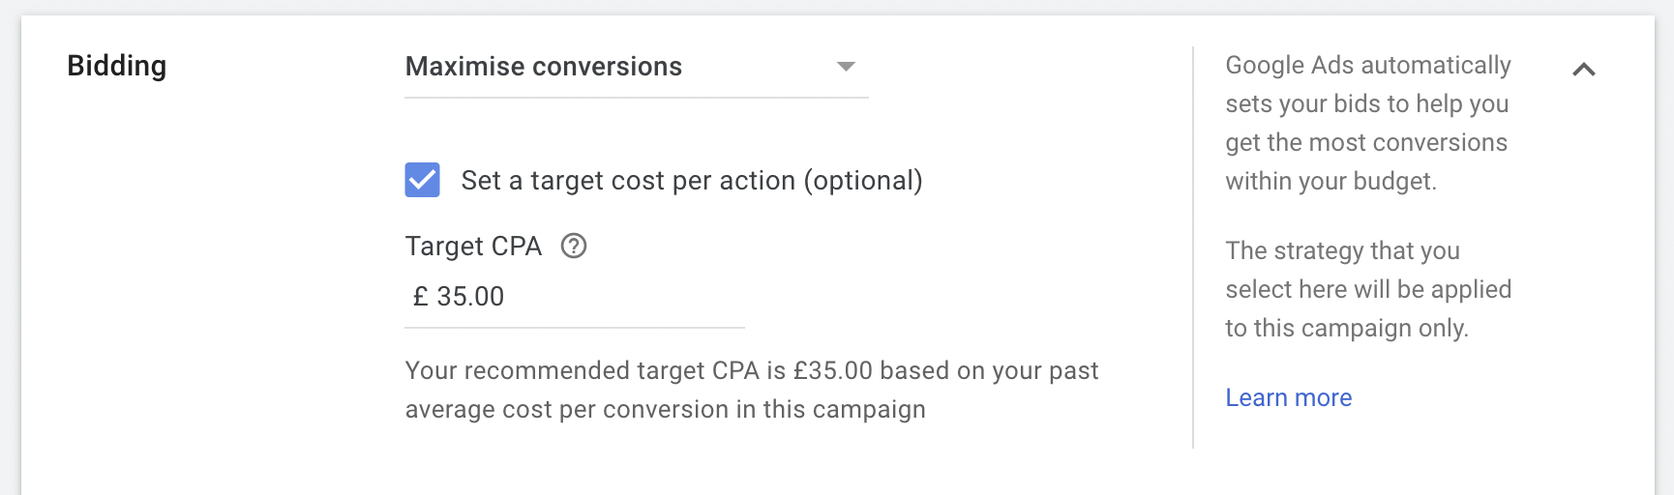Click the 35.00 value in Target CPA

(470, 297)
